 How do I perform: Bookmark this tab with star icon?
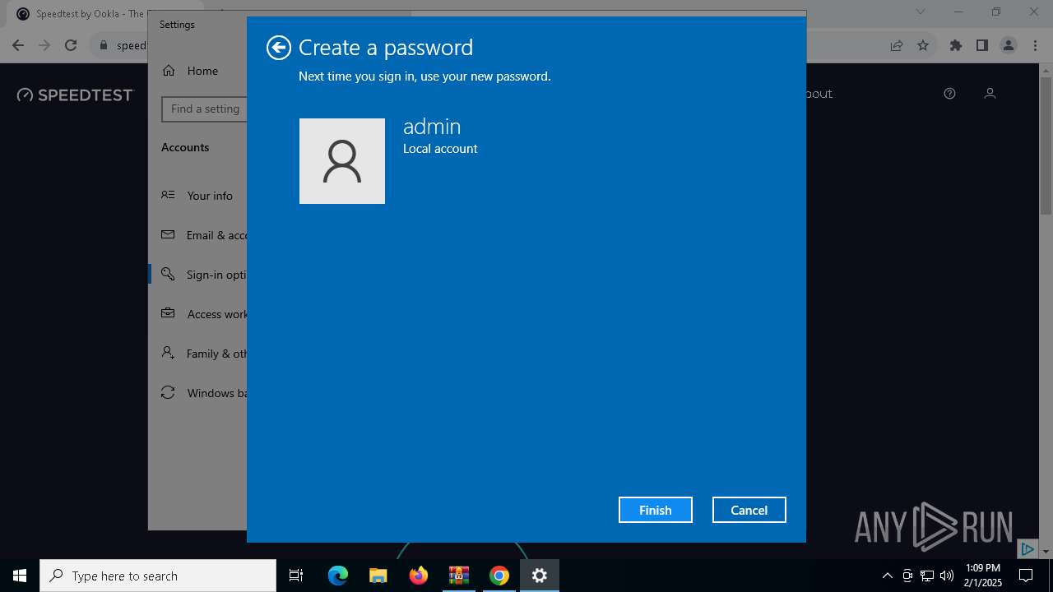pyautogui.click(x=923, y=46)
